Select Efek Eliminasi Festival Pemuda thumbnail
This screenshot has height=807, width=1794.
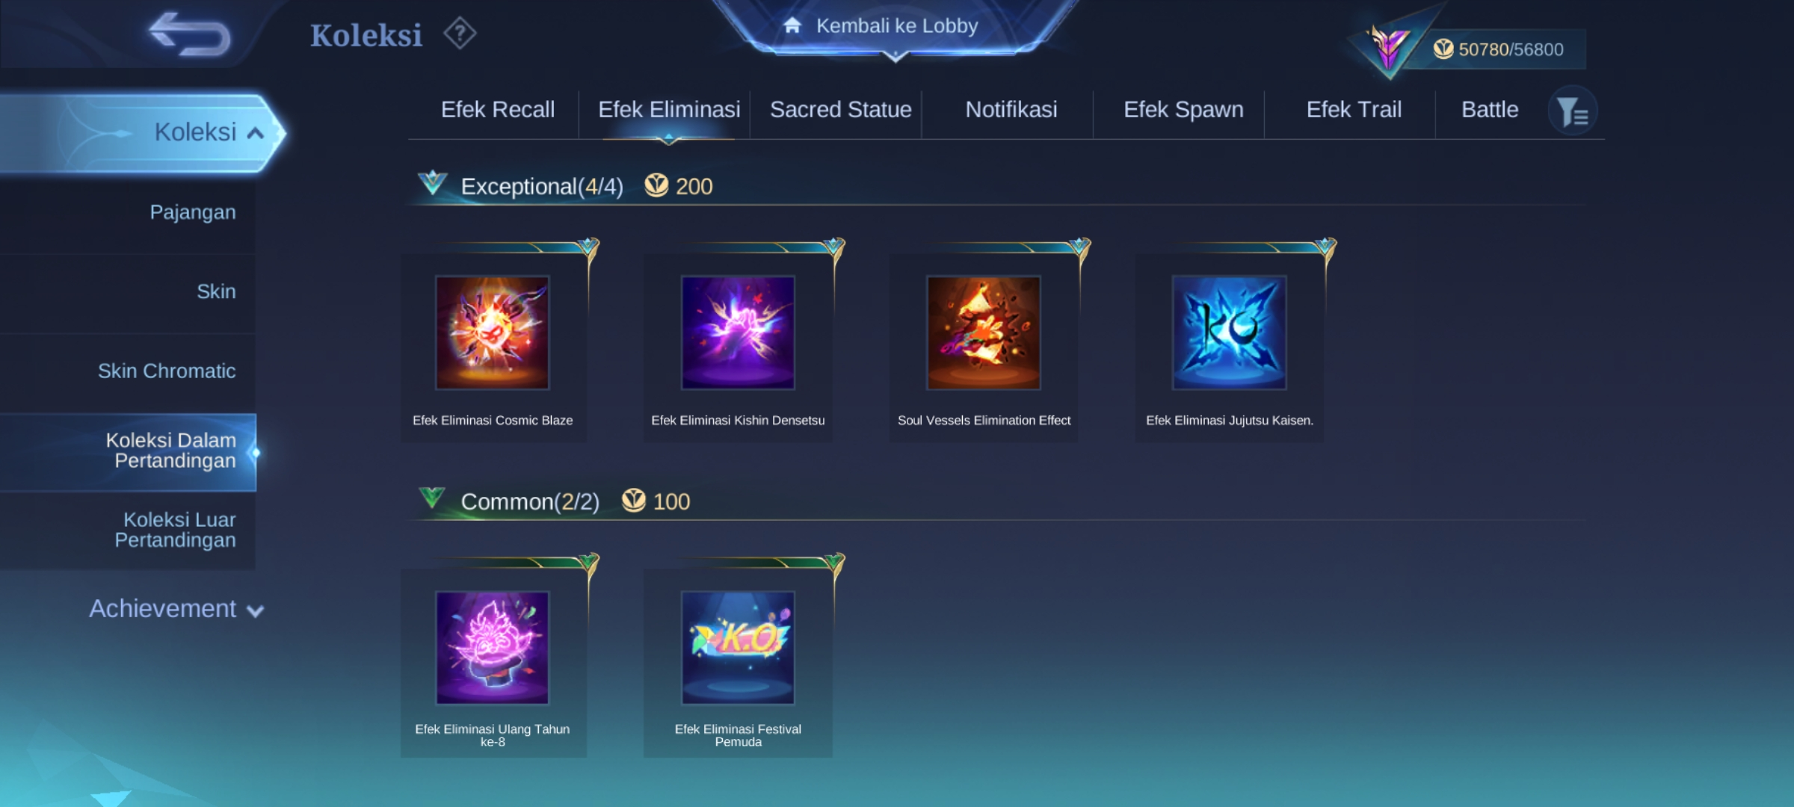coord(738,648)
